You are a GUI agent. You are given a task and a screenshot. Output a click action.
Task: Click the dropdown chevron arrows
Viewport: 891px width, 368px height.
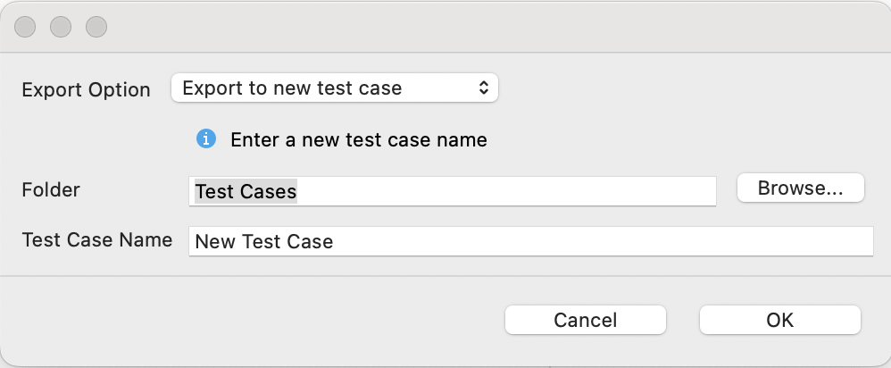(483, 88)
